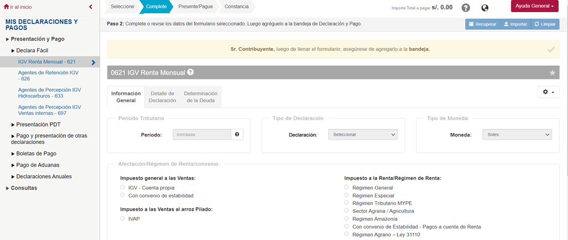Go to the Constancia step
Image resolution: width=568 pixels, height=240 pixels.
(237, 7)
